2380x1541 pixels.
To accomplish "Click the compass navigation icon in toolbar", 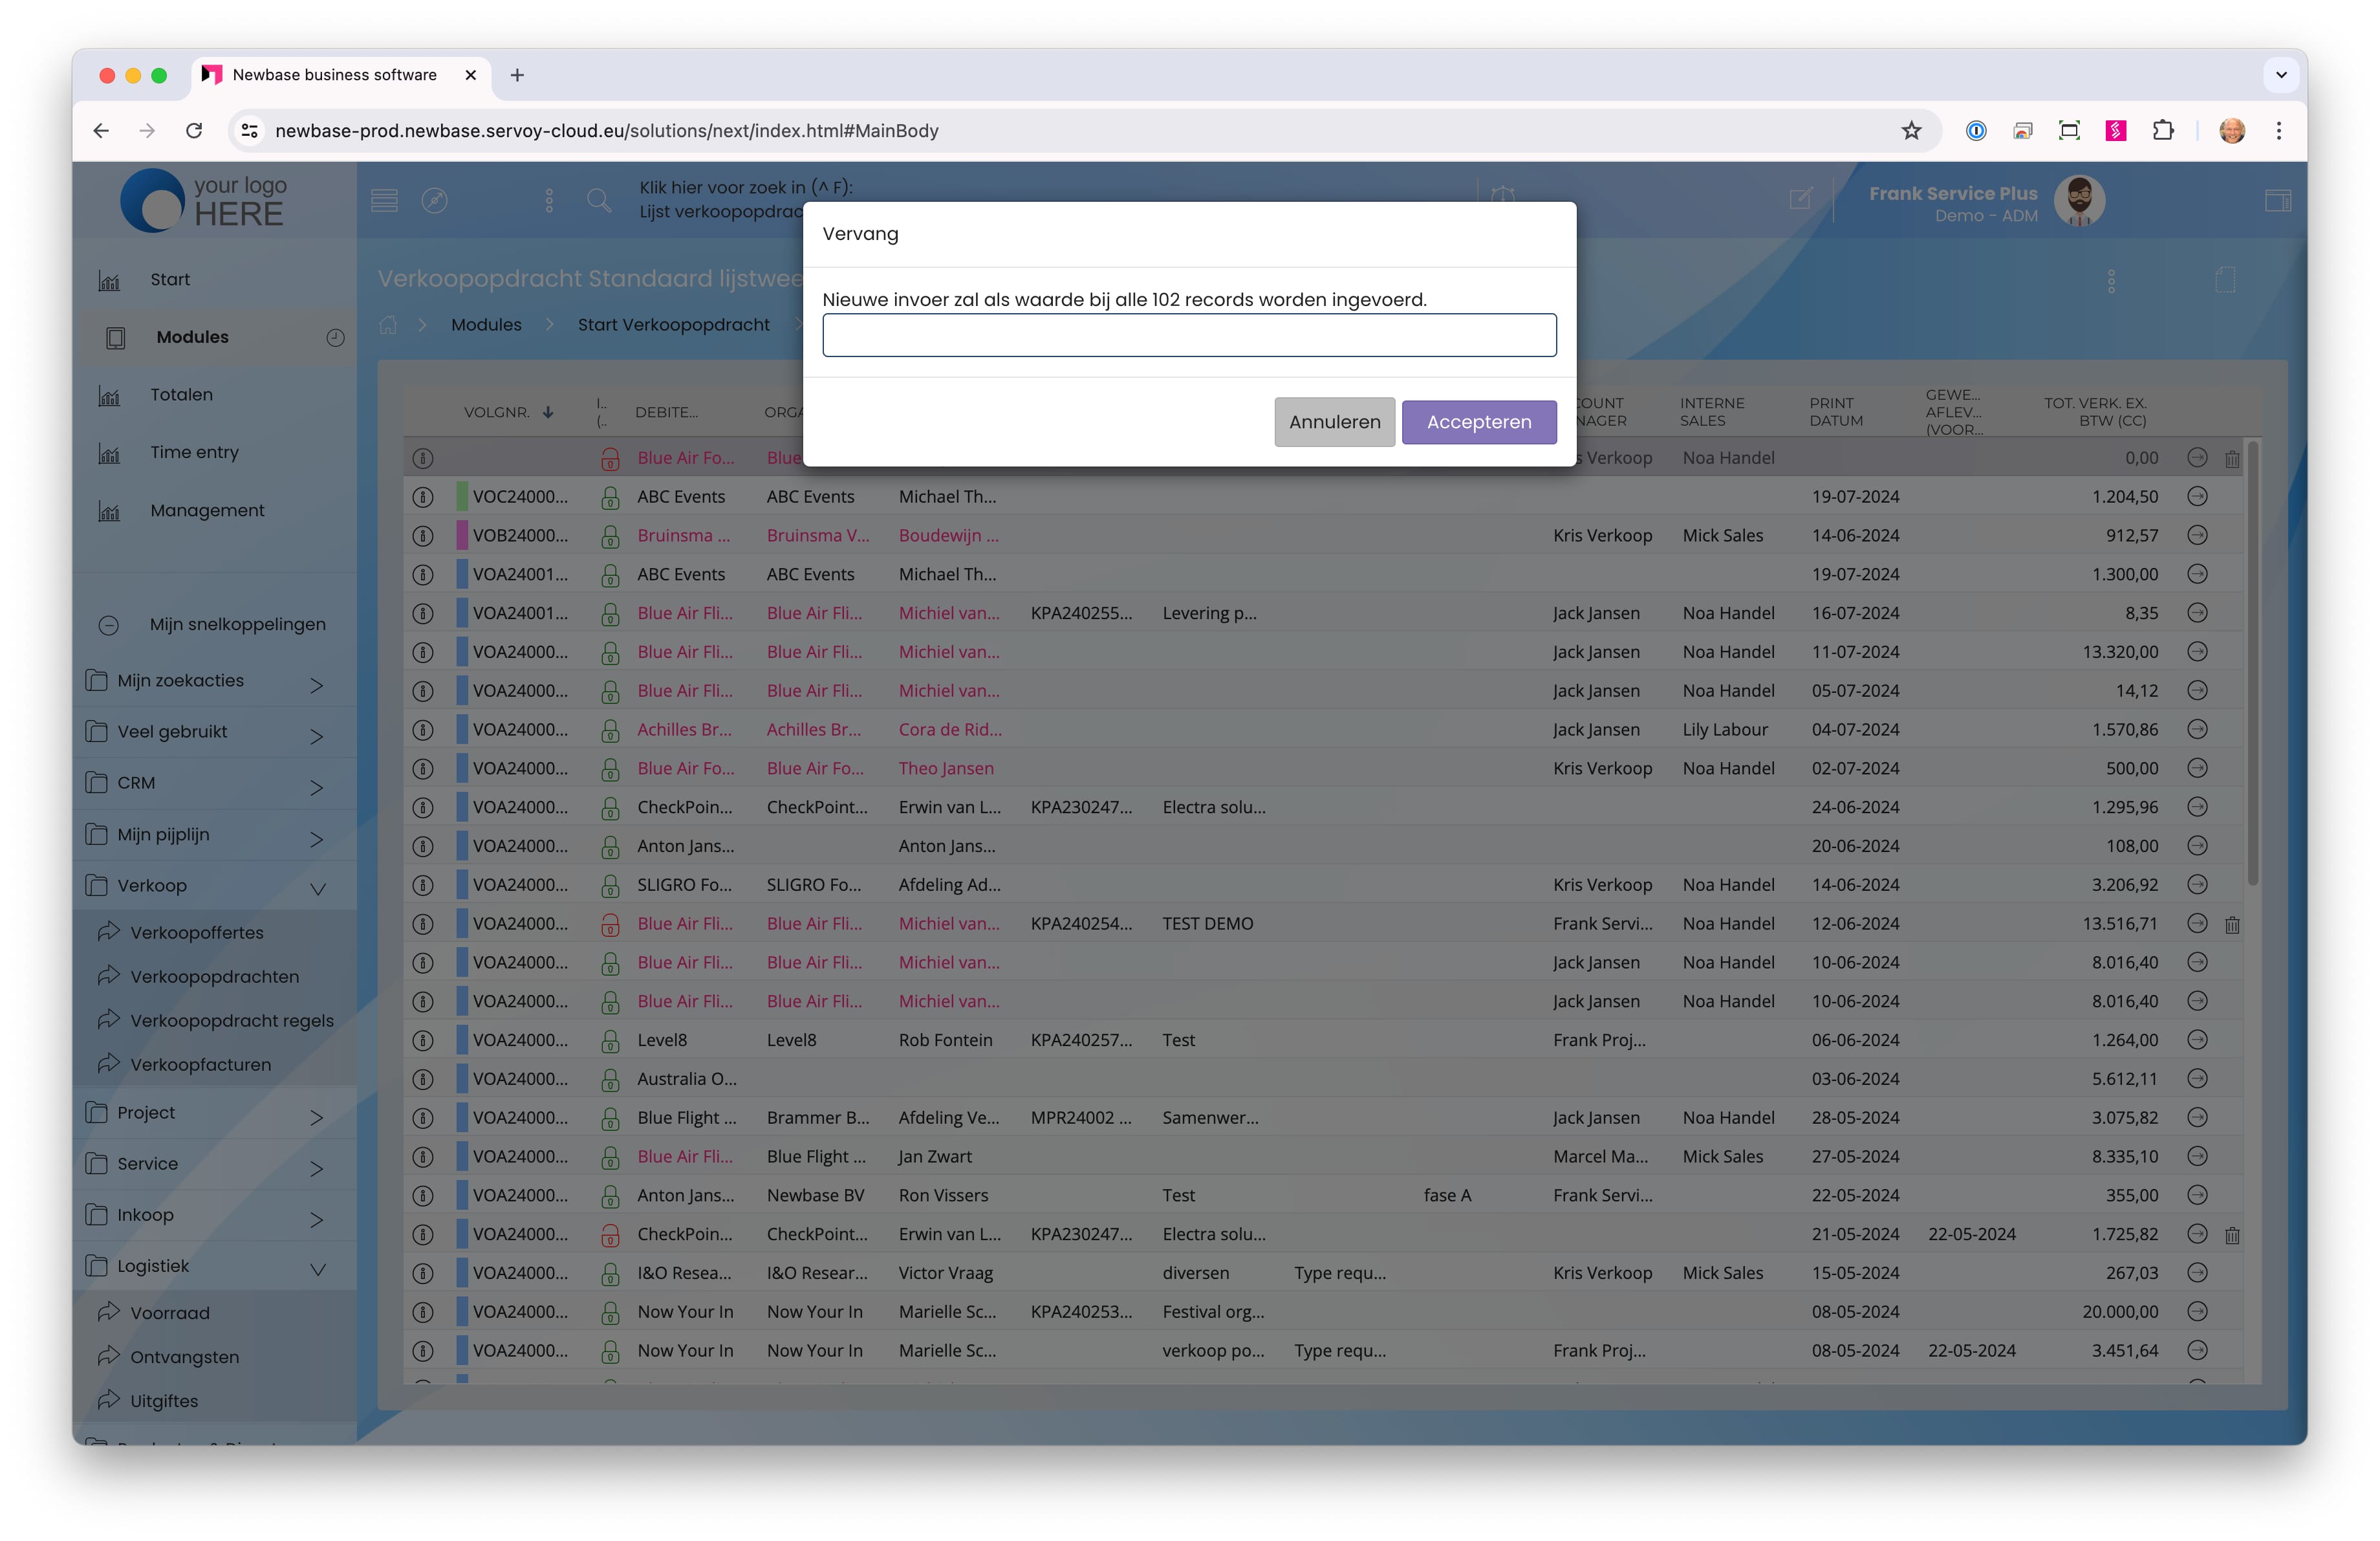I will click(x=434, y=200).
